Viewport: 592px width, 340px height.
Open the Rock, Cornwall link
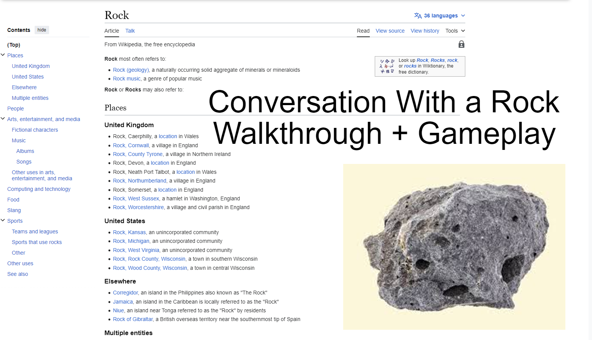click(131, 145)
